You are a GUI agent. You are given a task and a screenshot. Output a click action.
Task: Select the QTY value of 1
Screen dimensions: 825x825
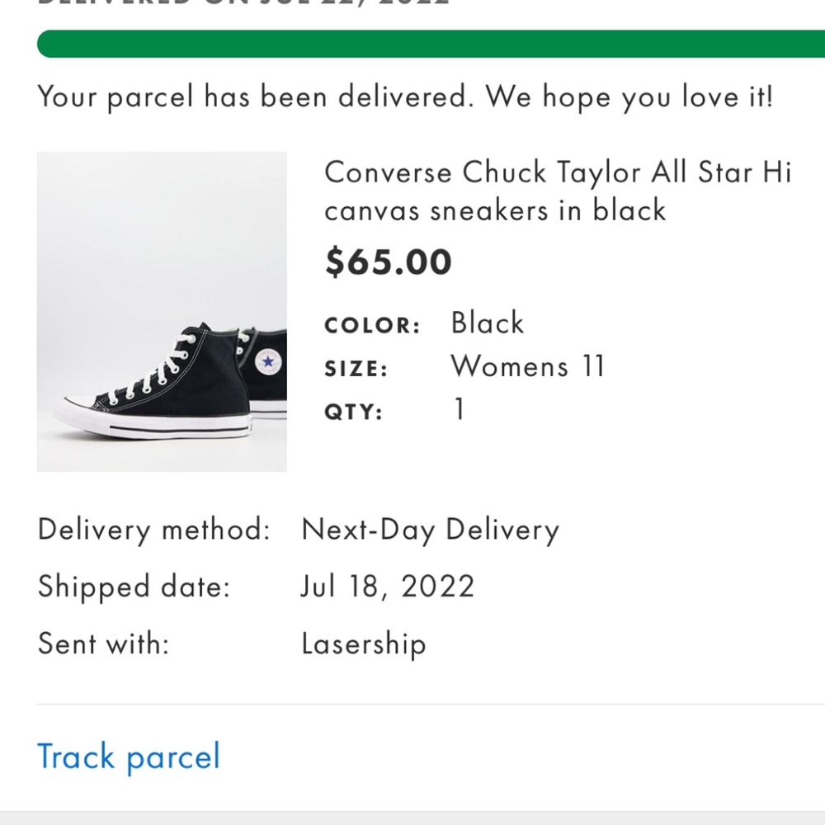(x=458, y=408)
